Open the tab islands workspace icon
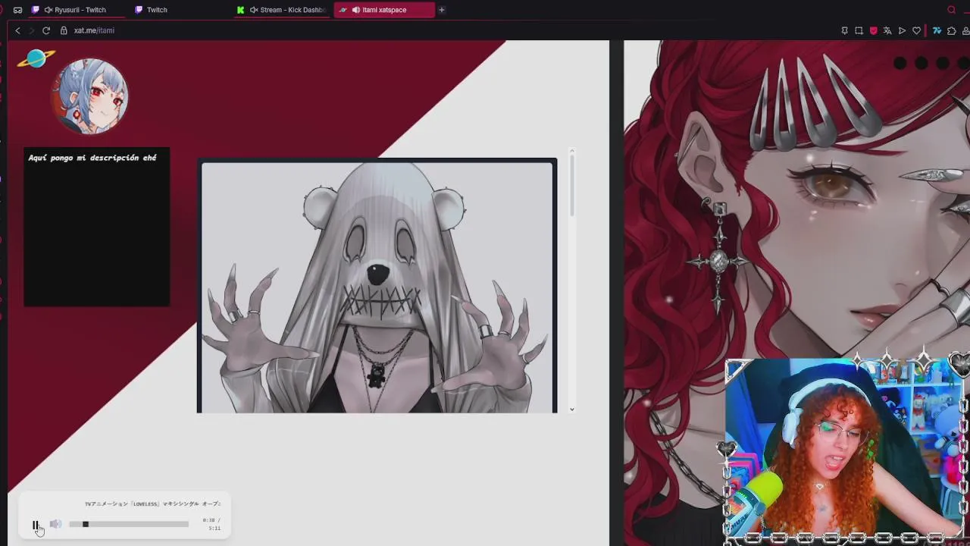 (x=17, y=10)
